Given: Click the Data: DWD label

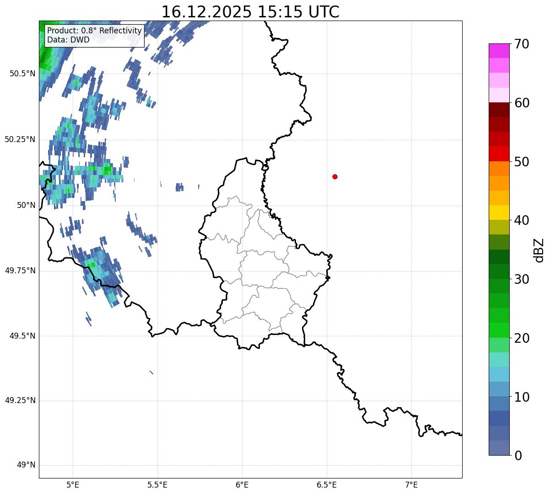Looking at the screenshot, I should 68,40.
